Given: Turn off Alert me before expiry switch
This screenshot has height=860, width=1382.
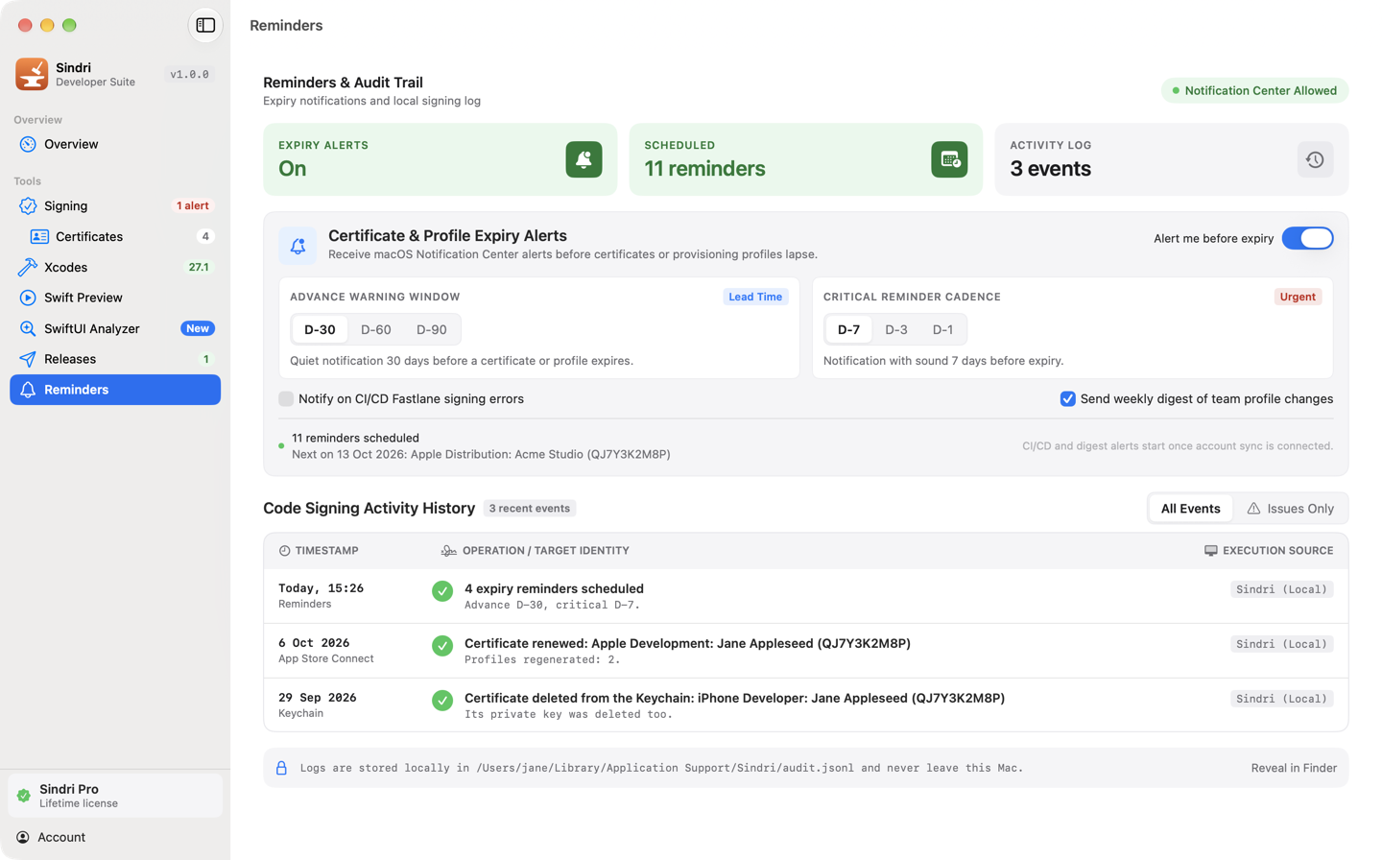Looking at the screenshot, I should pos(1307,238).
